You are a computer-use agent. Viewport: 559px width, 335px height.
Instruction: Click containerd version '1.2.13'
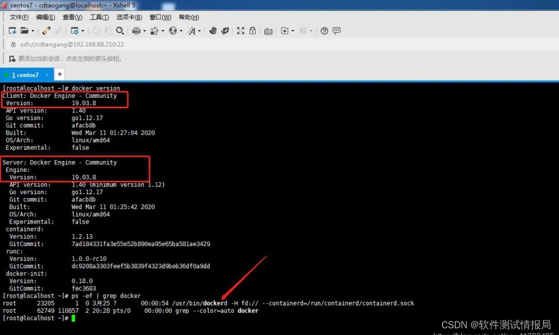click(x=82, y=237)
